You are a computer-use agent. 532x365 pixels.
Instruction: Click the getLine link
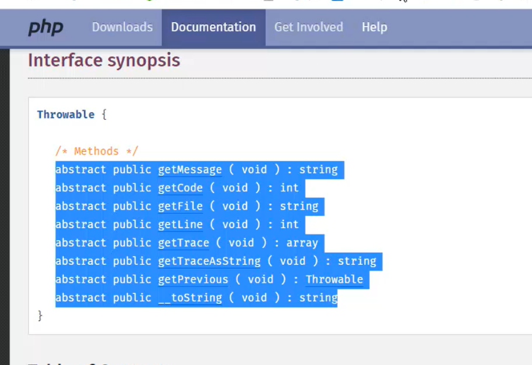coord(179,225)
